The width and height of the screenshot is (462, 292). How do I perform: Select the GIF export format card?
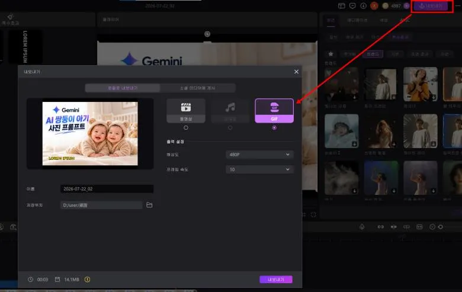(x=274, y=111)
